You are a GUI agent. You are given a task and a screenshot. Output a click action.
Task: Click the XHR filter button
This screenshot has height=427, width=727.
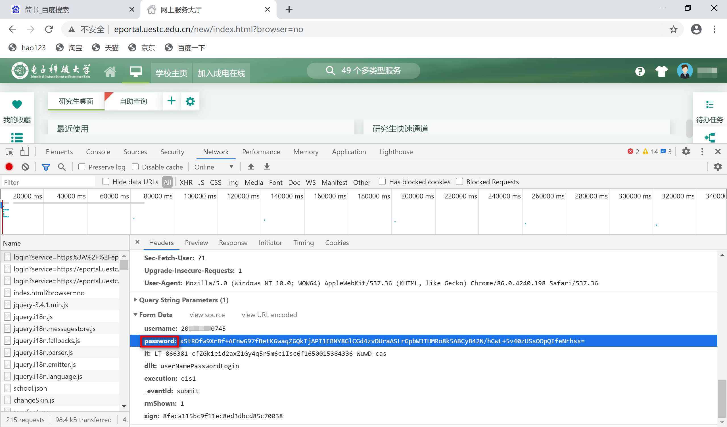[x=186, y=182]
